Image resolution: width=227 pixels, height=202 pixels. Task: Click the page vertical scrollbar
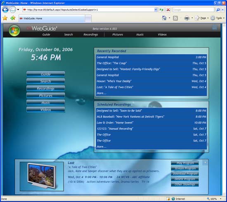tap(224, 109)
